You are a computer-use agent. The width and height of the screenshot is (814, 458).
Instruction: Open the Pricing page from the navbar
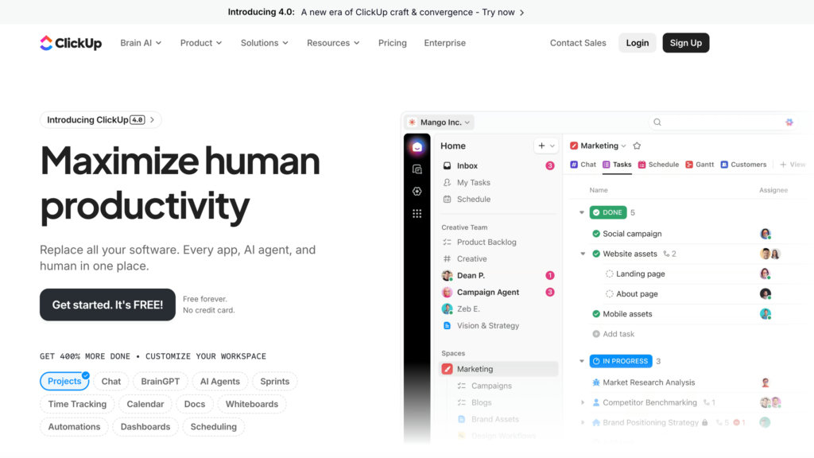click(x=392, y=43)
